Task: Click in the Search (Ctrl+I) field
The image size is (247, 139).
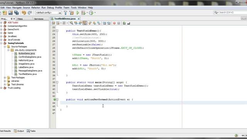Action: click(x=232, y=12)
